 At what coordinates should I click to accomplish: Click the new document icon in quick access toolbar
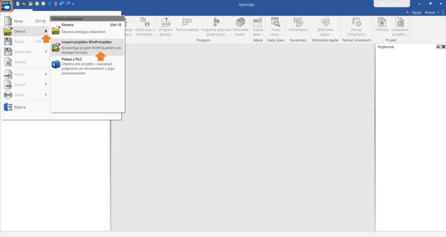tap(18, 4)
